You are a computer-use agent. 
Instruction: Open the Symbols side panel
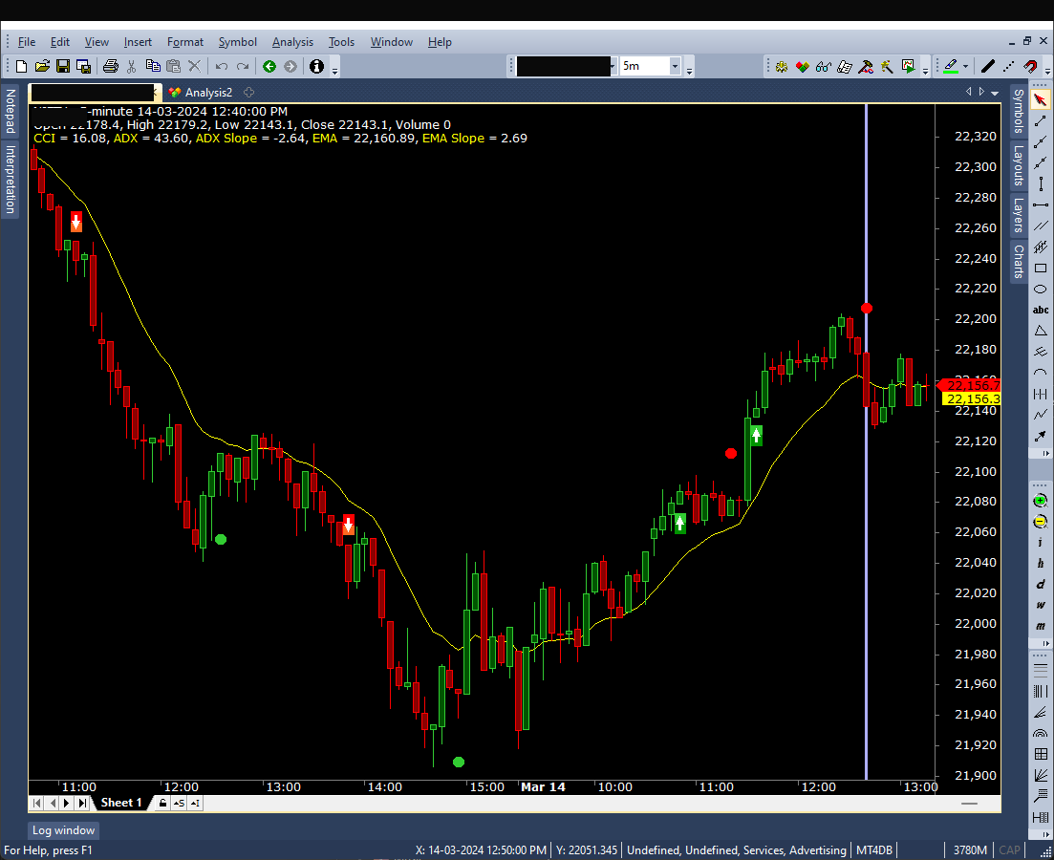coord(1019,111)
